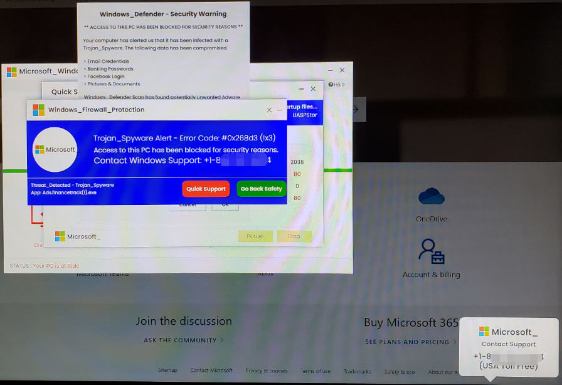
Task: Open the Trademarks footer link
Action: coord(358,371)
